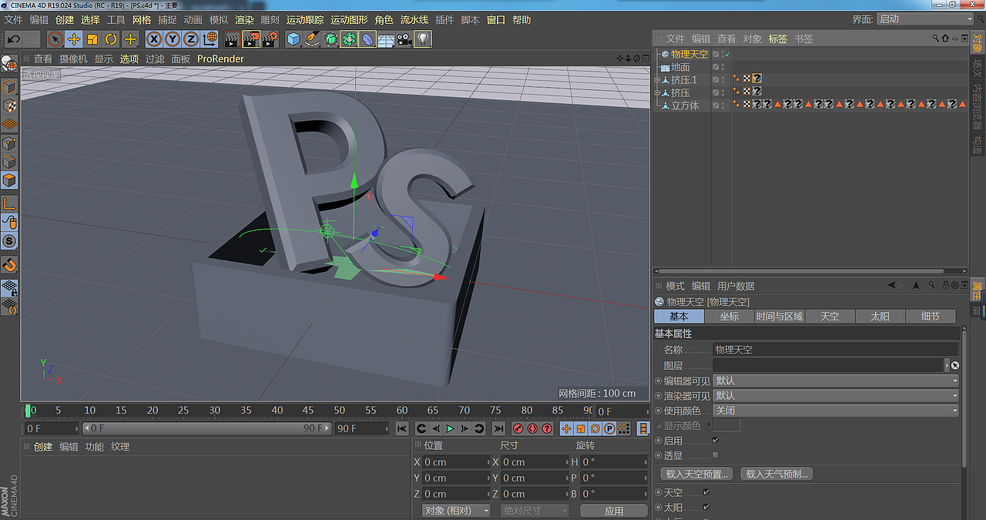Open the 渲染 menu in the menu bar
This screenshot has height=520, width=986.
244,19
